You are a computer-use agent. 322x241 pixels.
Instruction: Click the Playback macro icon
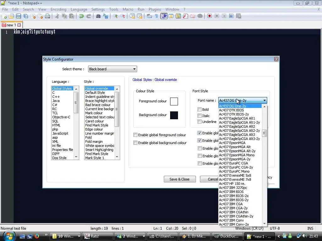click(x=224, y=16)
